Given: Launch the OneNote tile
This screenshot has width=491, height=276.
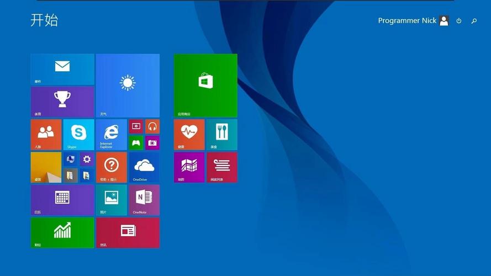Looking at the screenshot, I should [x=144, y=200].
